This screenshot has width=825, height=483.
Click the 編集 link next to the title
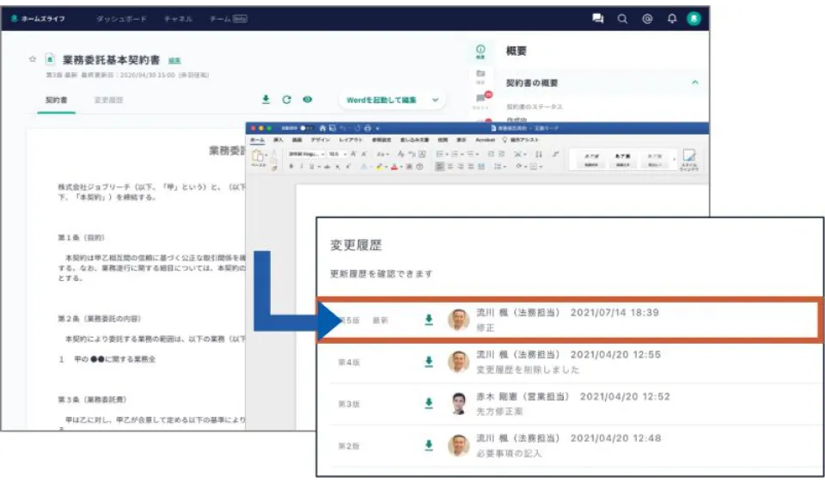(174, 60)
